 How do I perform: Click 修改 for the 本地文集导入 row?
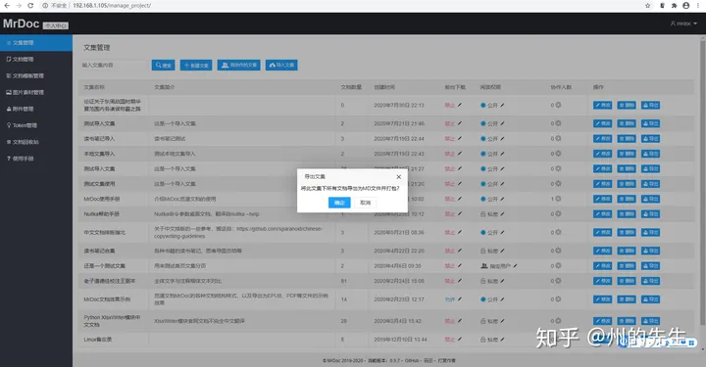click(x=602, y=154)
